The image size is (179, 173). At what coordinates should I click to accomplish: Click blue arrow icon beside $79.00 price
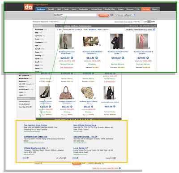(x=147, y=58)
